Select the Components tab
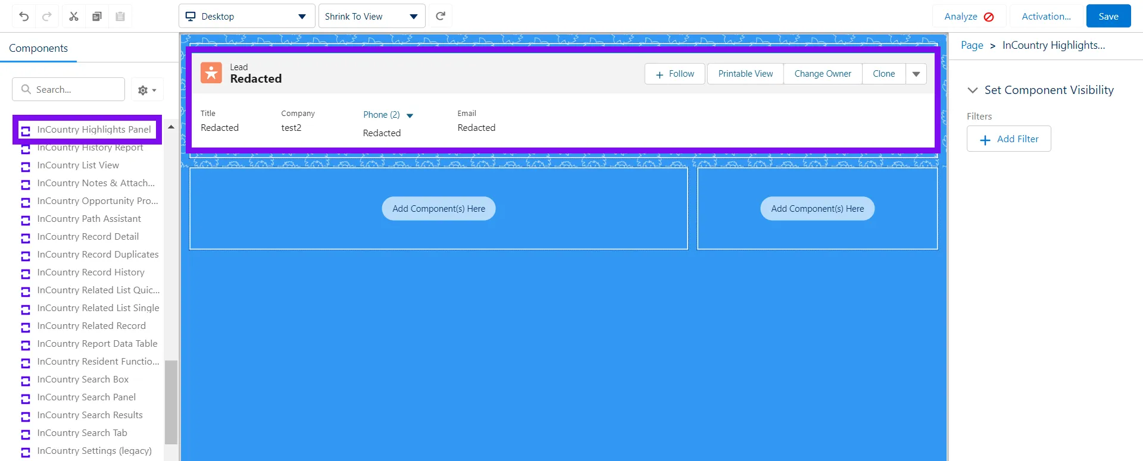 pos(39,48)
